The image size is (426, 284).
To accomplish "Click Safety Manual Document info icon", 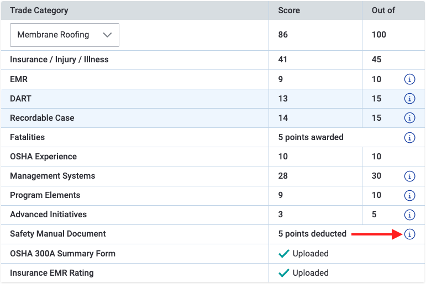I will point(409,234).
